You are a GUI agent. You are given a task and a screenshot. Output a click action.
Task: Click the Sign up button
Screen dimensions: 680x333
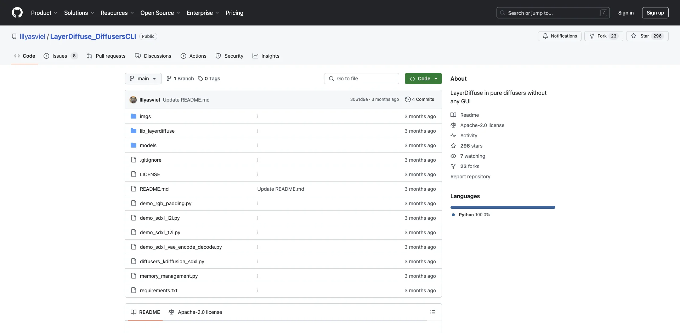(x=655, y=13)
